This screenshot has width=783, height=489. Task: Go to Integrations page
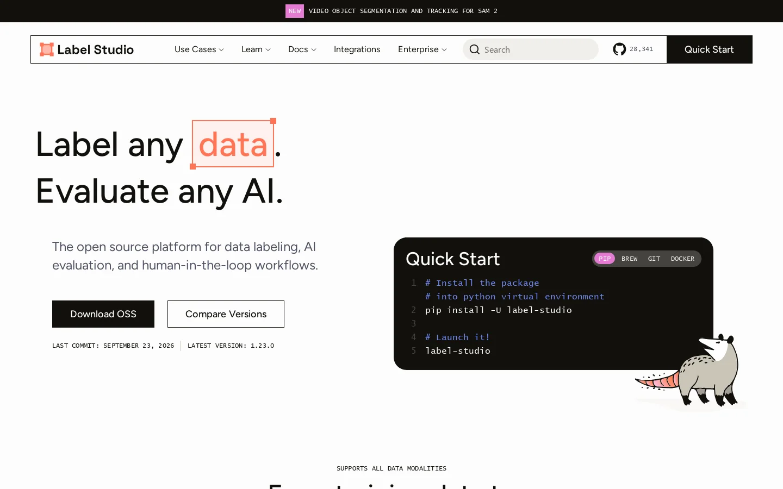pyautogui.click(x=357, y=49)
